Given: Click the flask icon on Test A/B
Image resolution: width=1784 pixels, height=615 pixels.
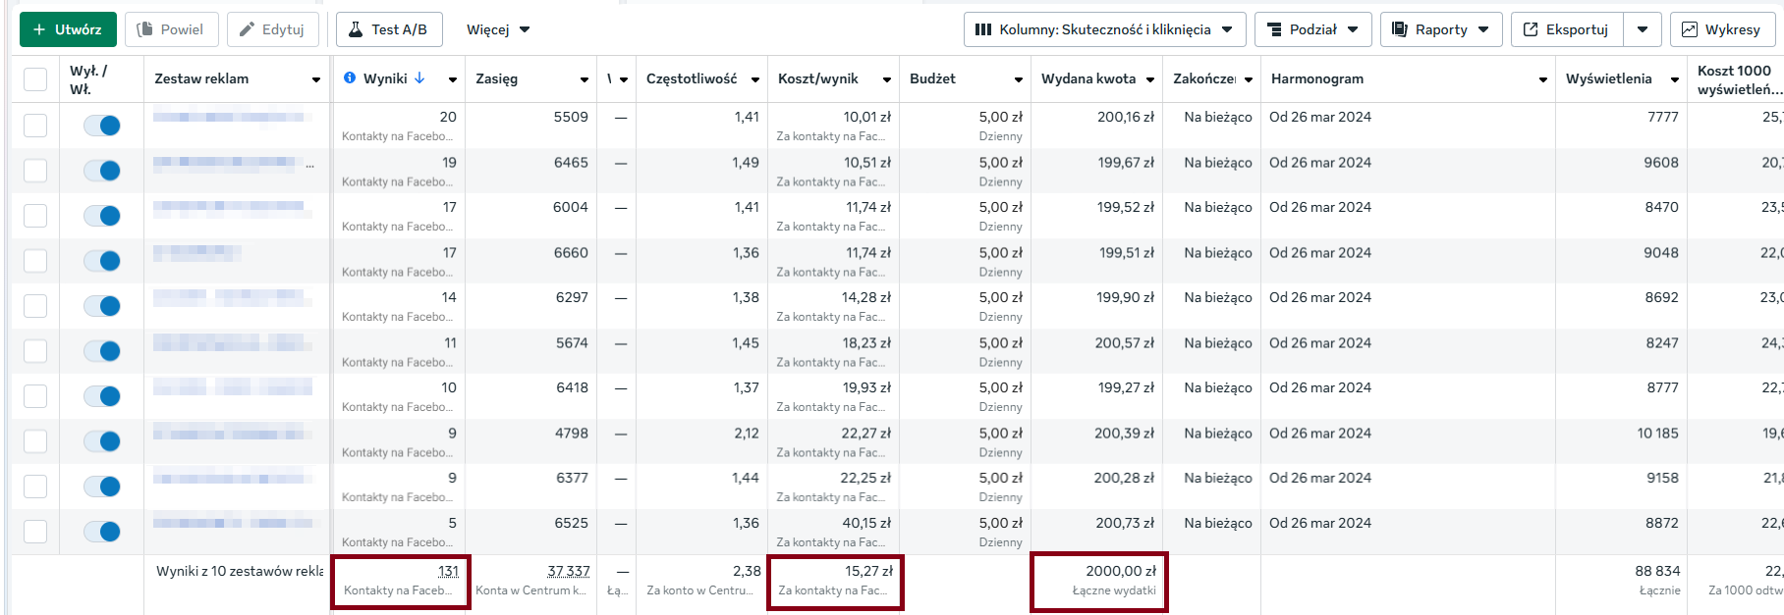Looking at the screenshot, I should (356, 29).
